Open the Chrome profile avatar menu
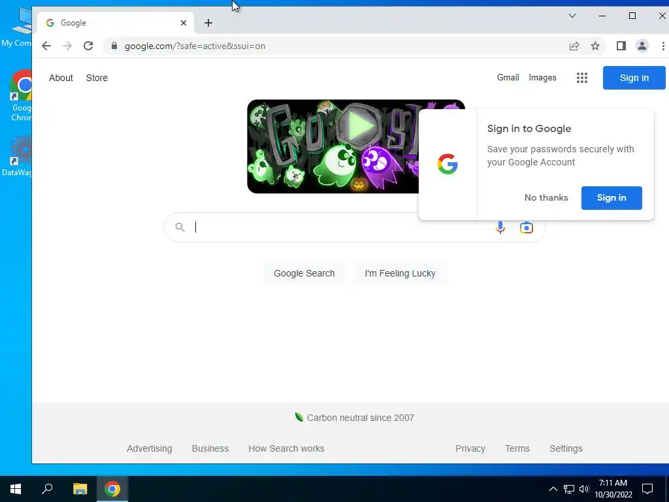Screen dimensions: 669x502 [x=642, y=46]
